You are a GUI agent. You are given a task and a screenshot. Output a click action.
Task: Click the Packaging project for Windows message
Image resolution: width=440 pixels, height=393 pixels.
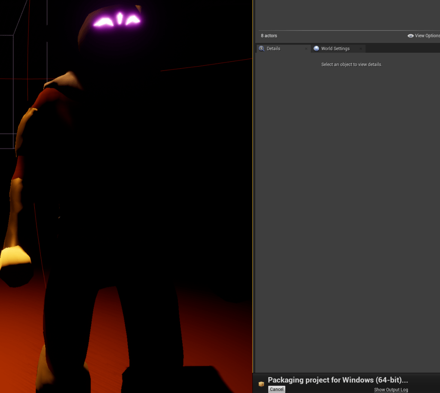tap(338, 380)
